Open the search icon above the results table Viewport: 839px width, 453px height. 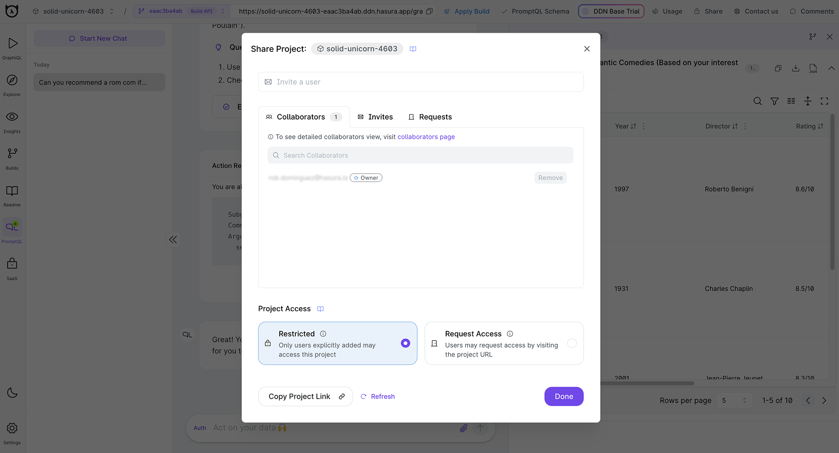click(x=758, y=101)
